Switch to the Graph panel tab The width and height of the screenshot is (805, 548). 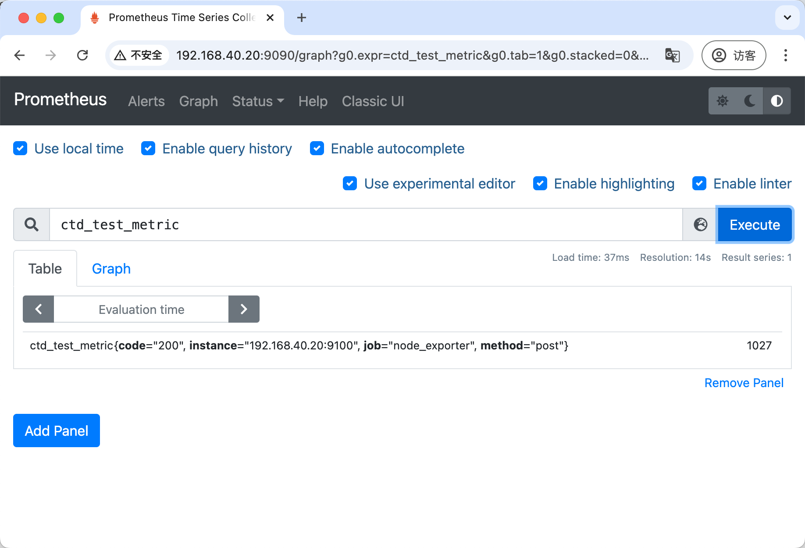(111, 269)
